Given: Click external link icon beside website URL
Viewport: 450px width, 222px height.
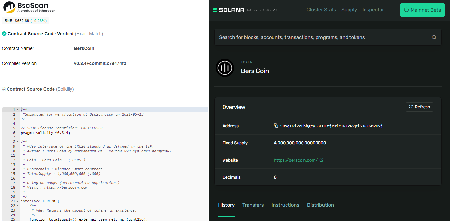Looking at the screenshot, I should point(321,160).
